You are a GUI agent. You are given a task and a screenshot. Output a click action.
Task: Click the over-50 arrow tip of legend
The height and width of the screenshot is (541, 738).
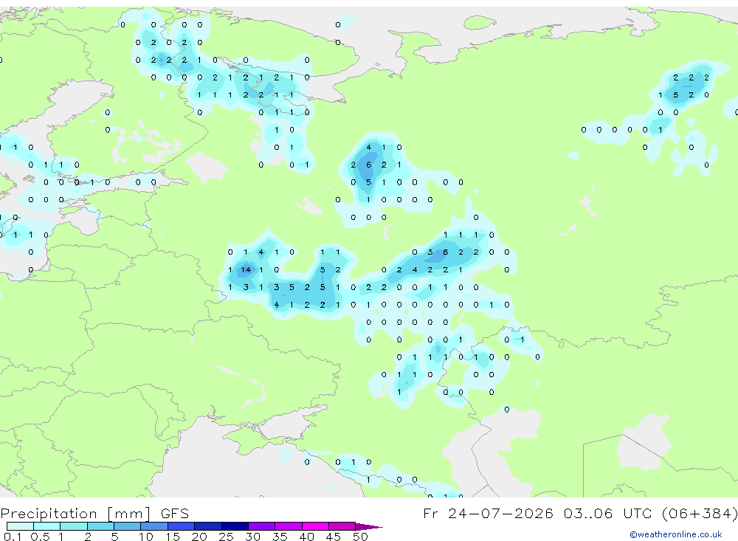click(369, 526)
